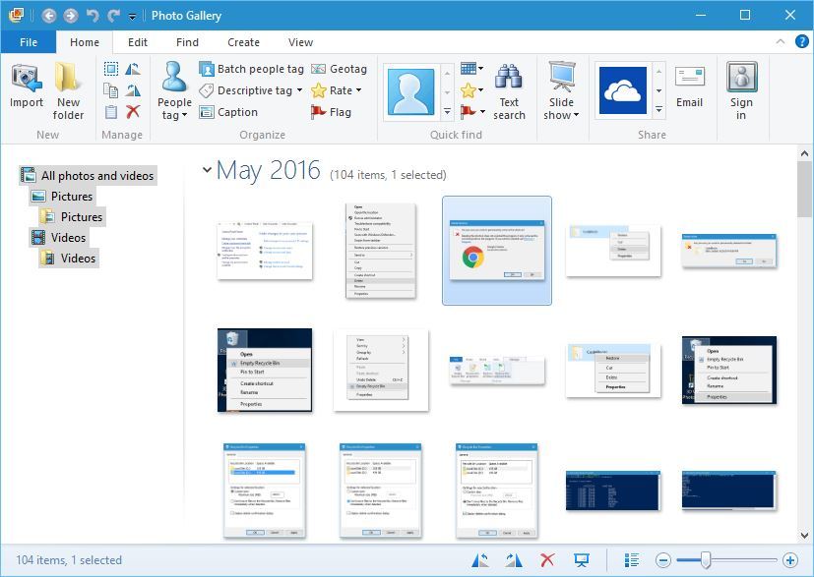Select top-level Pictures in navigation
This screenshot has width=814, height=577.
(62, 197)
